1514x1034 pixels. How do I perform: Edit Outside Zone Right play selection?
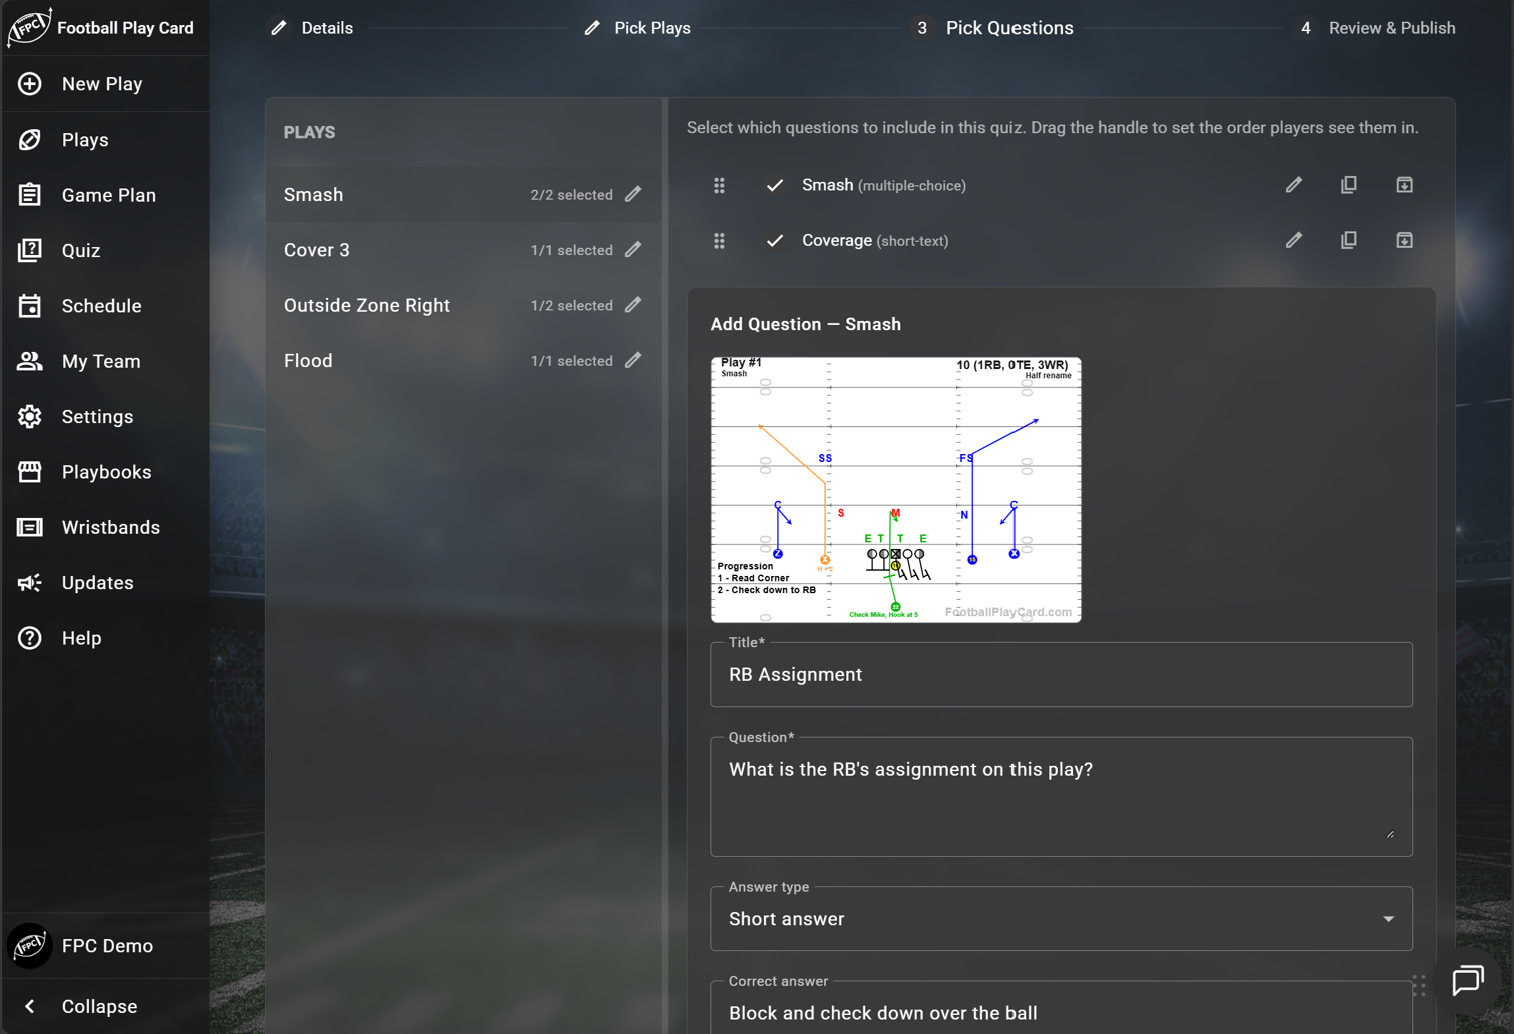[x=633, y=305]
